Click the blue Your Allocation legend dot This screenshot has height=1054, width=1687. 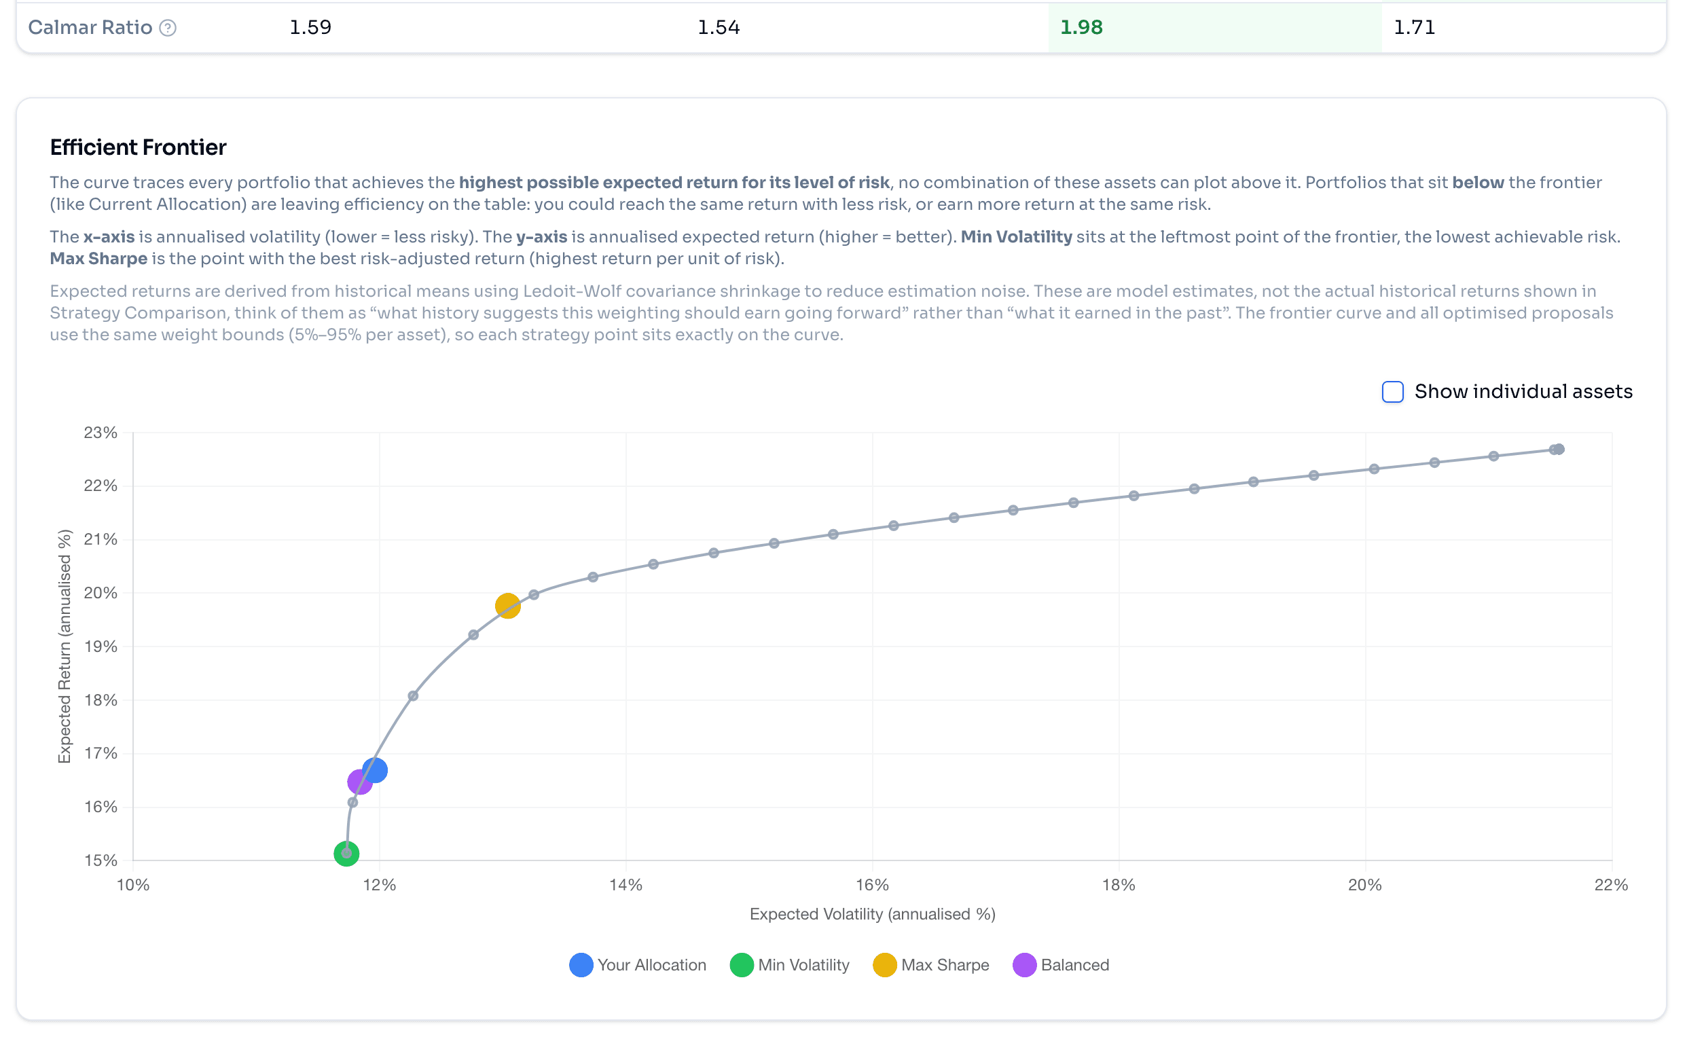coord(580,965)
